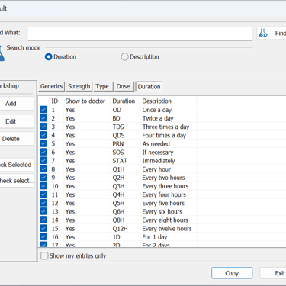Switch to the Type tab
The width and height of the screenshot is (286, 286).
[102, 86]
